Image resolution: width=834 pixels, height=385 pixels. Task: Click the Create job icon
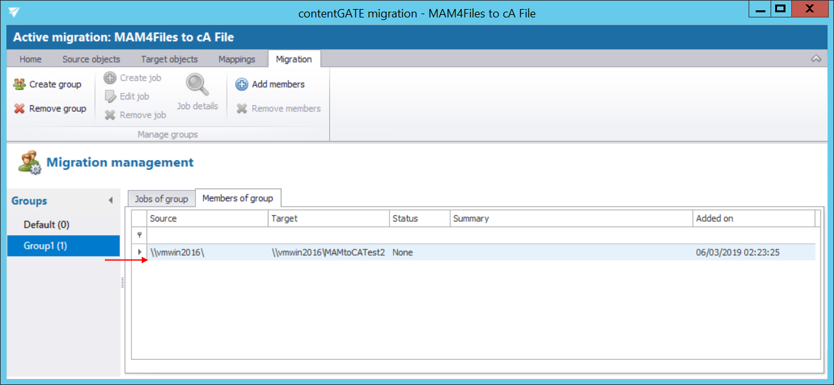(110, 78)
